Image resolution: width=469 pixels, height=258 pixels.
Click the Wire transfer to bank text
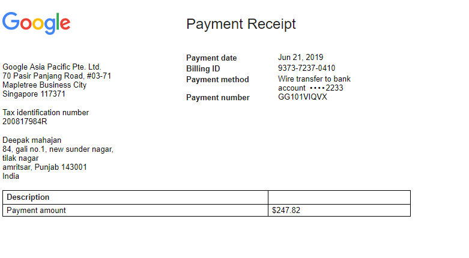[314, 79]
